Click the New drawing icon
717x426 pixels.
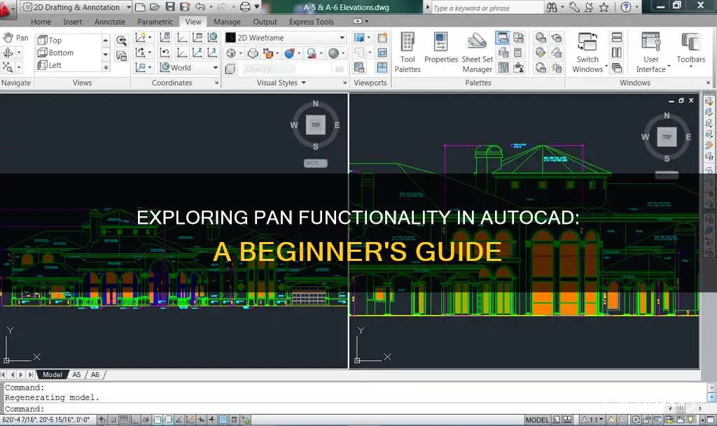click(140, 7)
